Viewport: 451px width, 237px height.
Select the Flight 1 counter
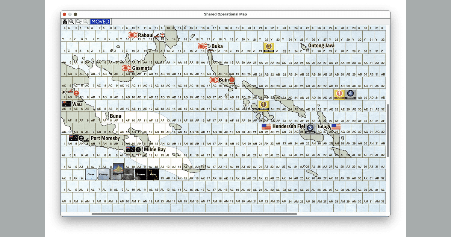click(x=339, y=94)
